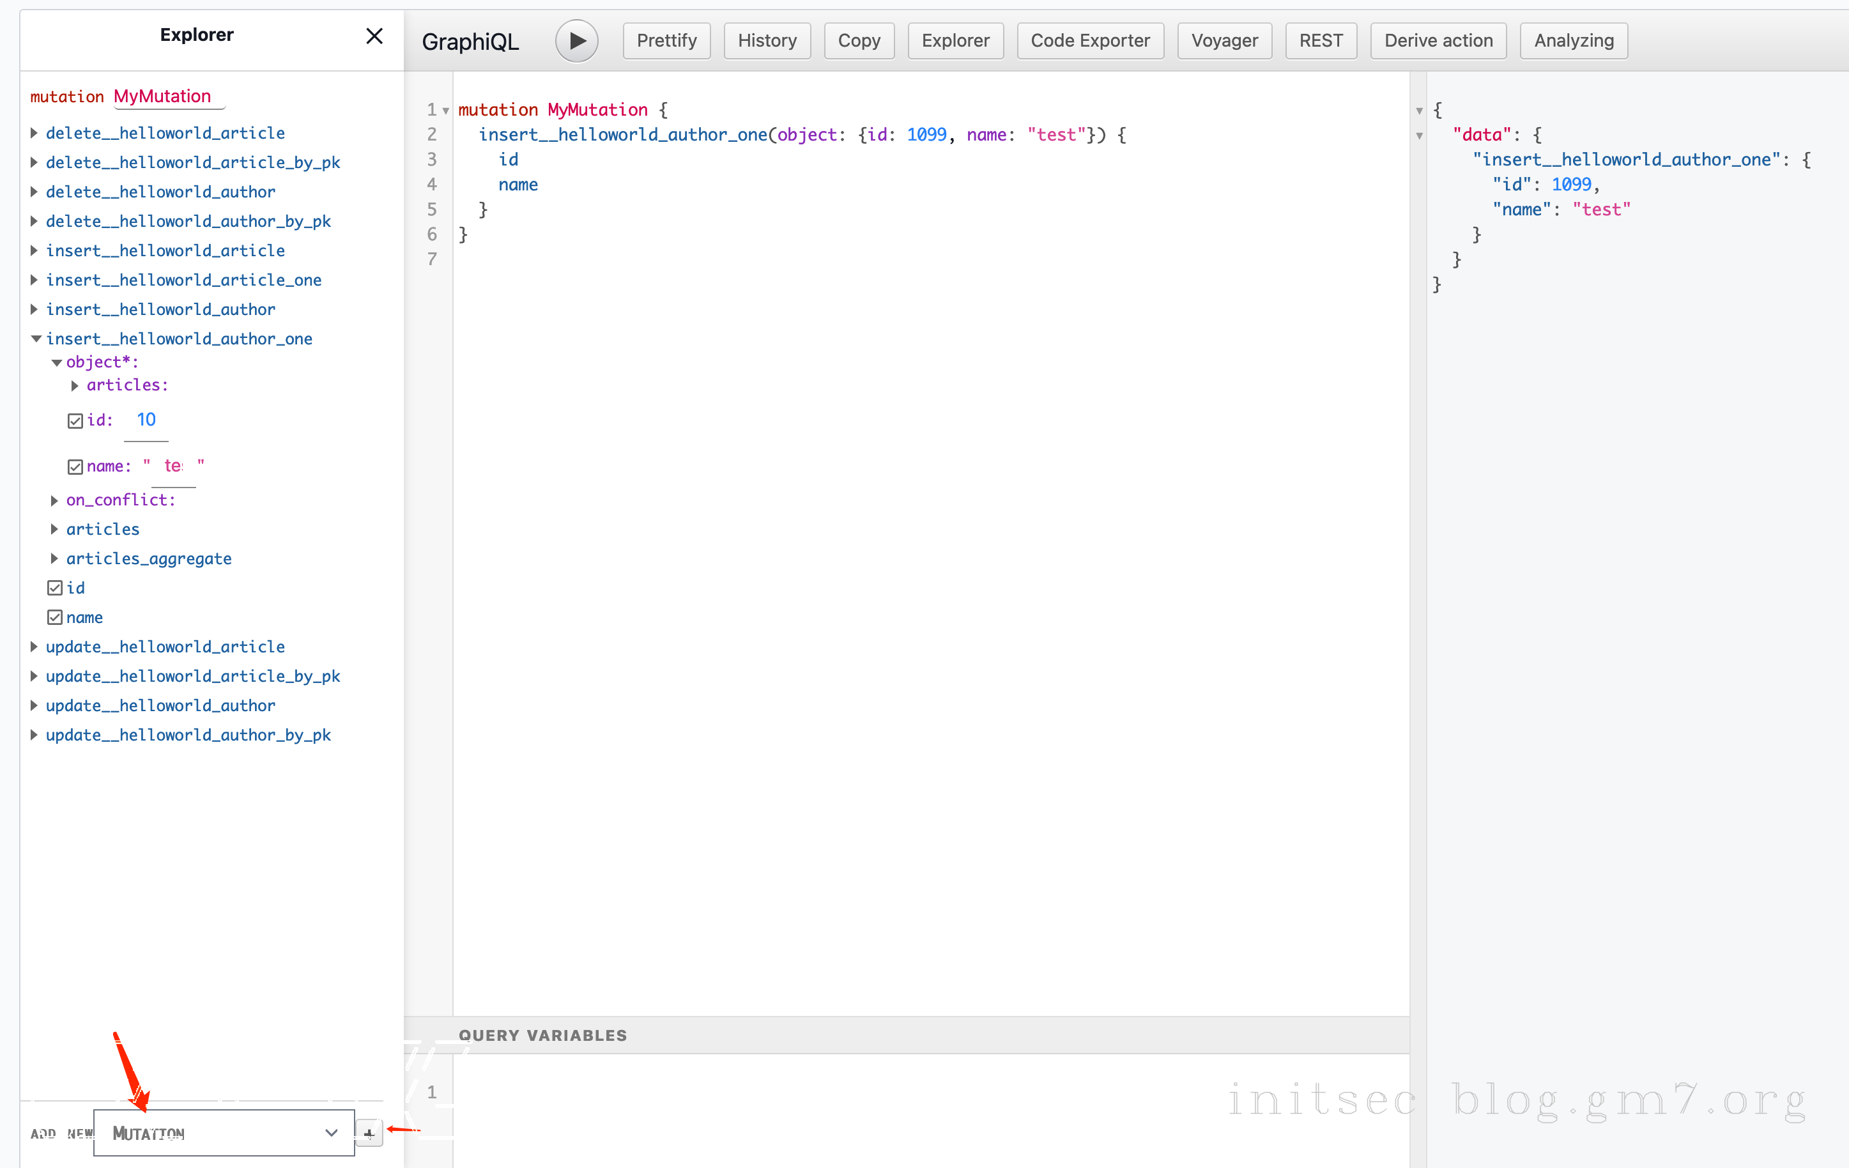Open the History panel
Image resolution: width=1849 pixels, height=1168 pixels.
click(766, 41)
